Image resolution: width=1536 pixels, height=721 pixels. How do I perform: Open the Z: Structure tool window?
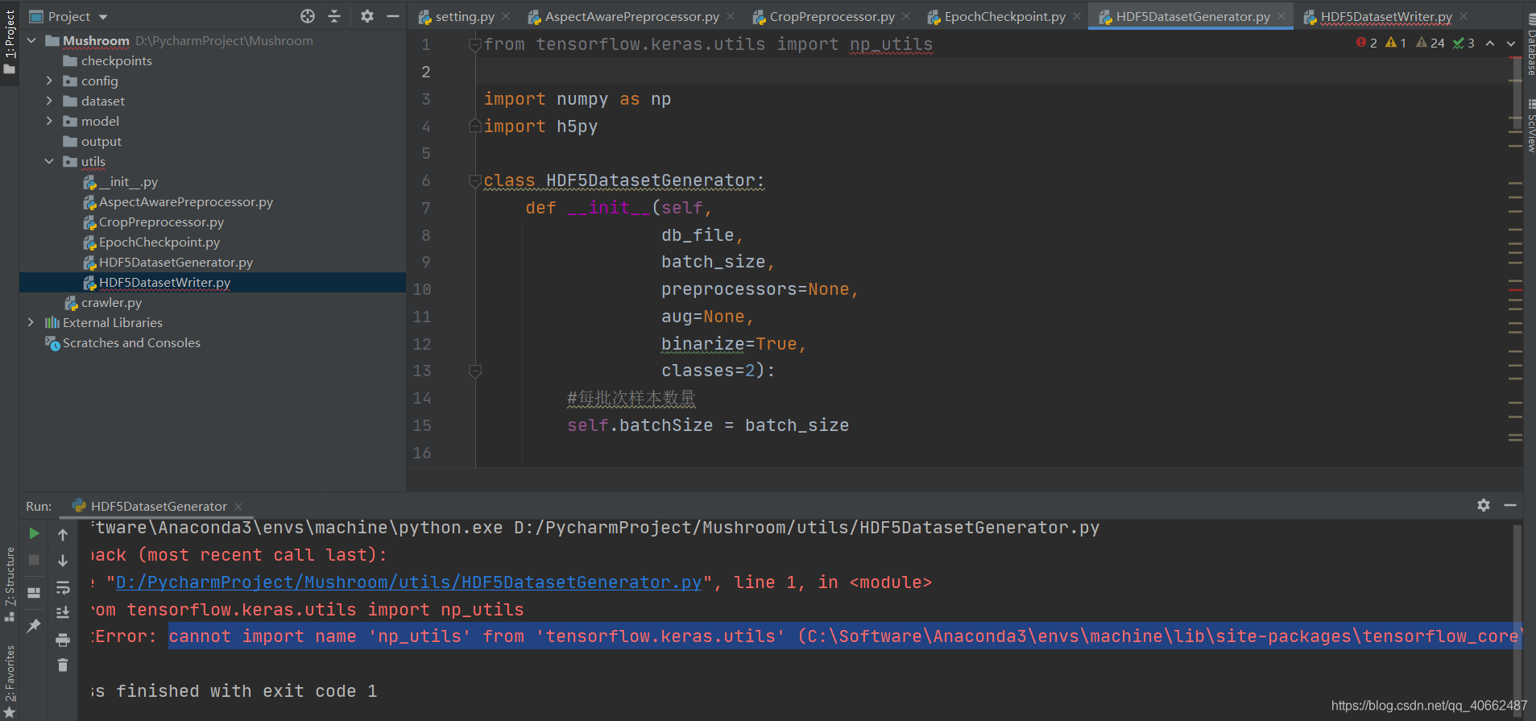pyautogui.click(x=10, y=584)
